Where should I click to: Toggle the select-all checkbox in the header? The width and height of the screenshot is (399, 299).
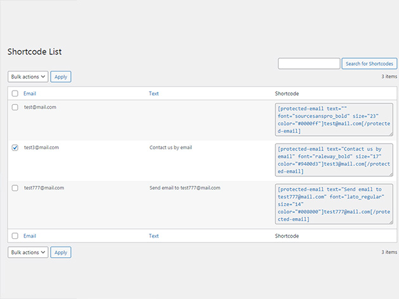tap(15, 94)
